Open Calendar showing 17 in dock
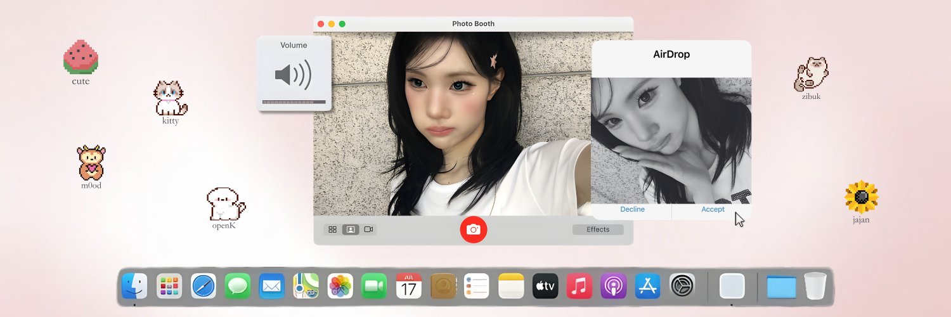This screenshot has height=317, width=951. click(409, 286)
